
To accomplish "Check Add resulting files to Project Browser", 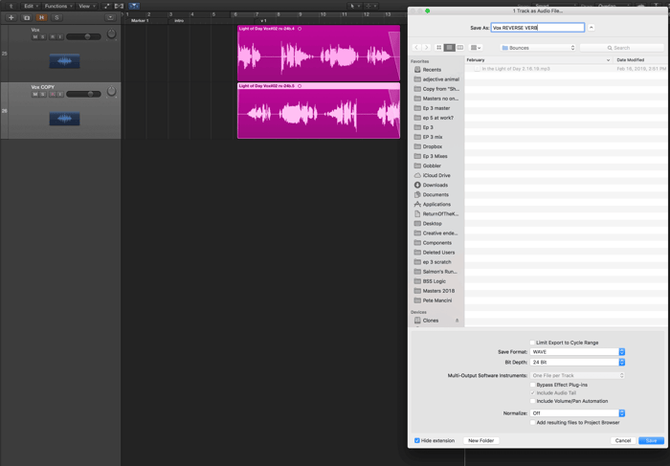I will [532, 422].
